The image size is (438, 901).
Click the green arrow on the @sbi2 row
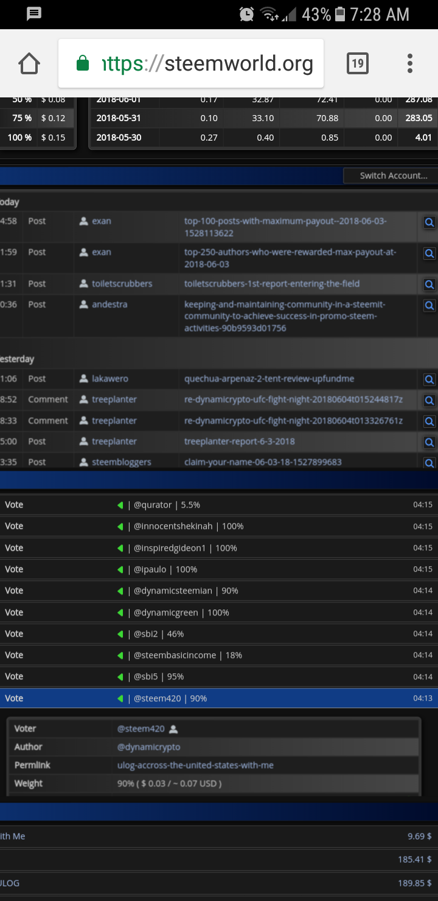tap(120, 634)
